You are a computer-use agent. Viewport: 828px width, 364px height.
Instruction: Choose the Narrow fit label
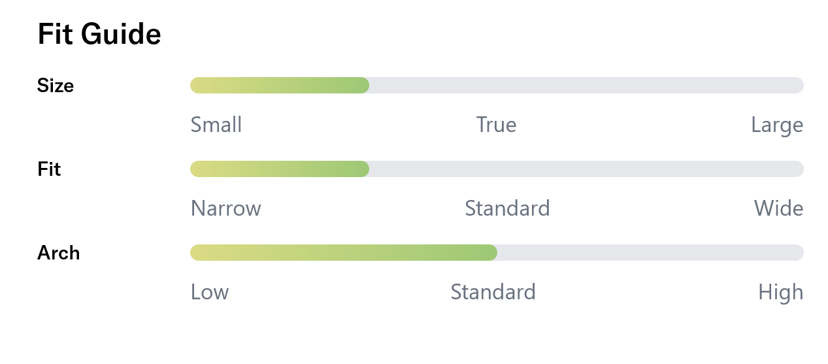pos(225,208)
